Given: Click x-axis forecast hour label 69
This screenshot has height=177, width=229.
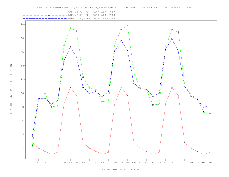Looking at the screenshot, I should 178,163.
